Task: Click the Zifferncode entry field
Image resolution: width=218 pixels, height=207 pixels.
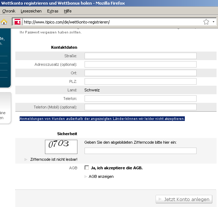Action: tap(141, 151)
